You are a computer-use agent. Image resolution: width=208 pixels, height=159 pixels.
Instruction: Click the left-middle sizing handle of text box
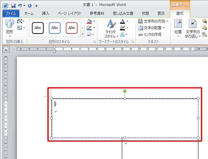52,118
